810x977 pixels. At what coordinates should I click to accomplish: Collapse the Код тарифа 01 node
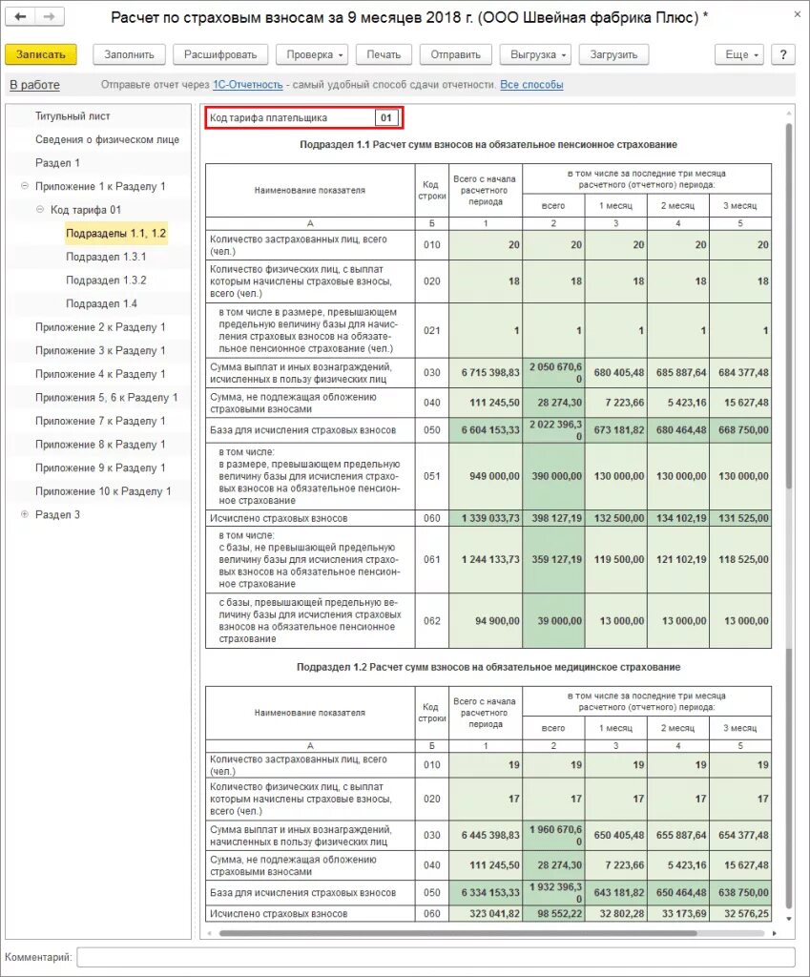point(40,209)
